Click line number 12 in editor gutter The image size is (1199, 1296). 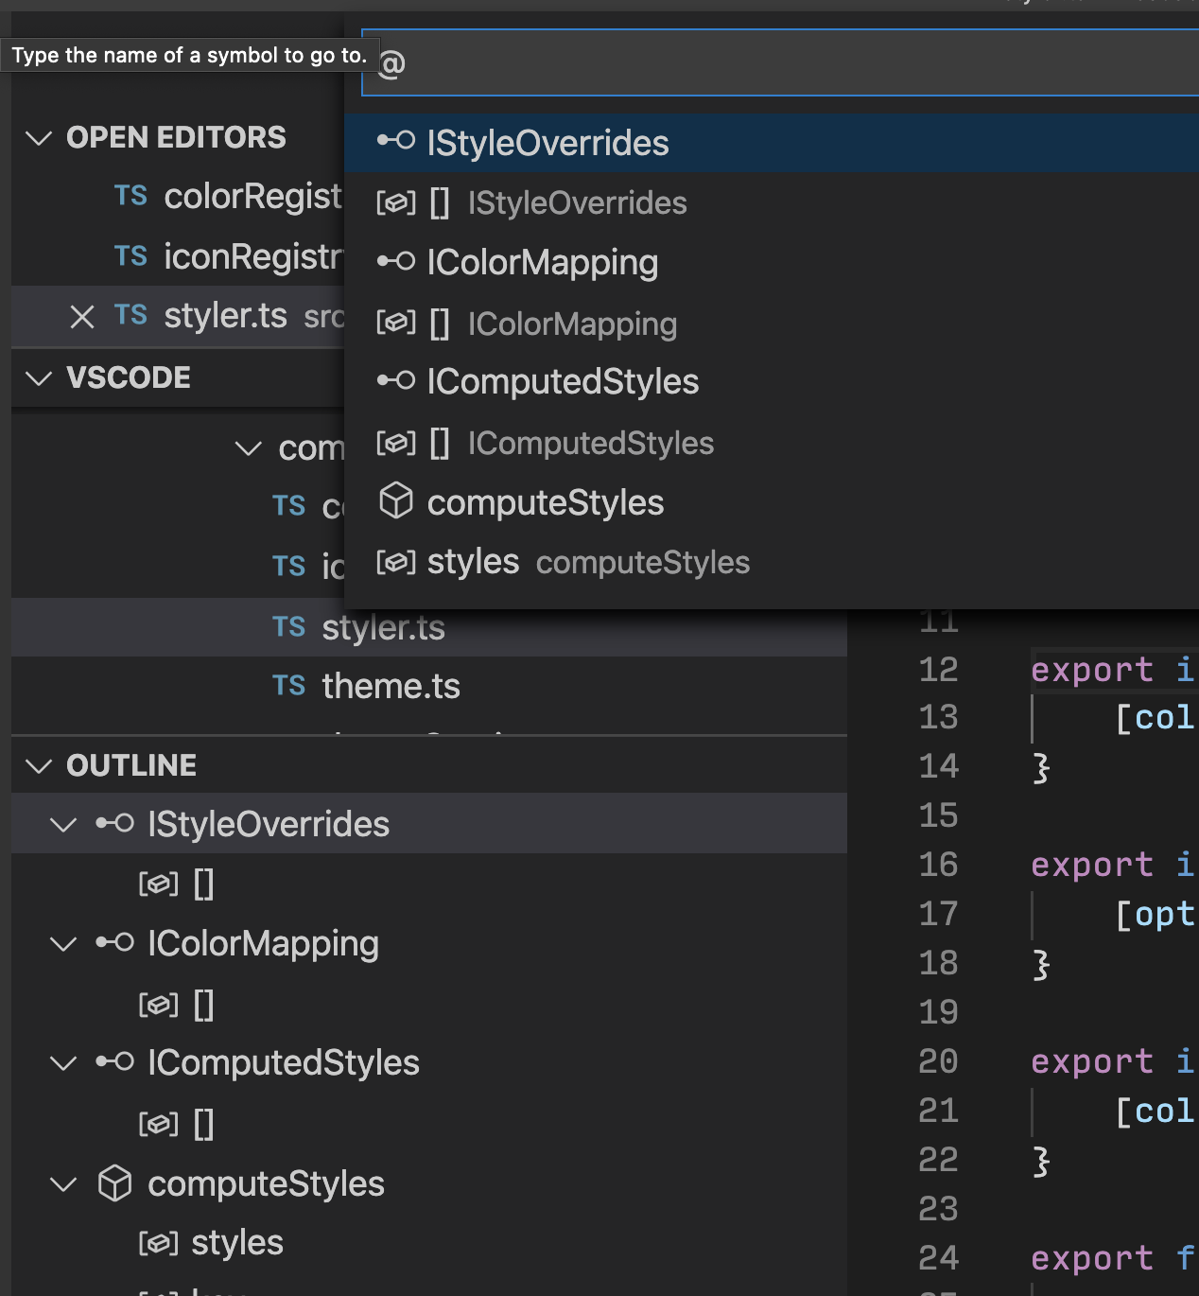[938, 670]
